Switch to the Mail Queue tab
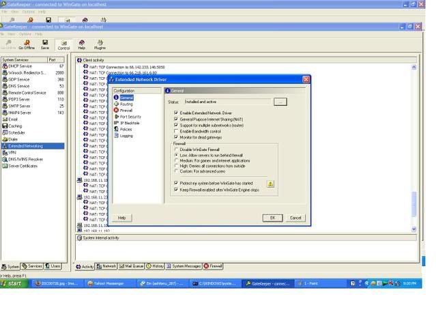 [x=131, y=266]
